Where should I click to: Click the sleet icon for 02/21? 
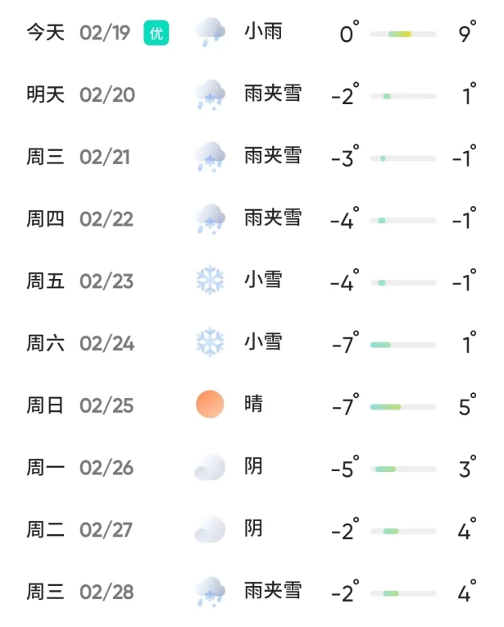point(210,157)
